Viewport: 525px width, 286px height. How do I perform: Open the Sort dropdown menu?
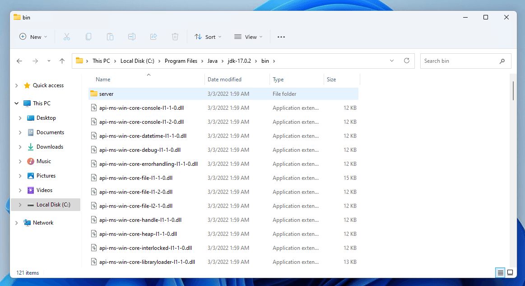point(208,37)
